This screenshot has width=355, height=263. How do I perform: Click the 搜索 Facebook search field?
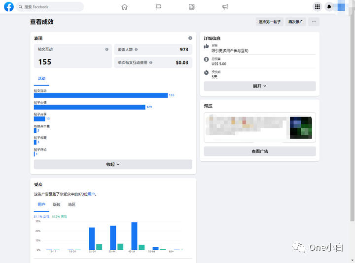pyautogui.click(x=50, y=7)
